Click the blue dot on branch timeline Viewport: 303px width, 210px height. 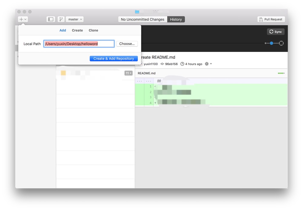[271, 43]
